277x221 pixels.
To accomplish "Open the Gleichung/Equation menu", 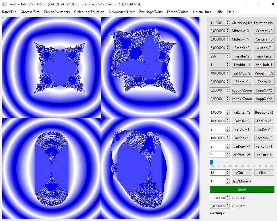I will (x=89, y=12).
